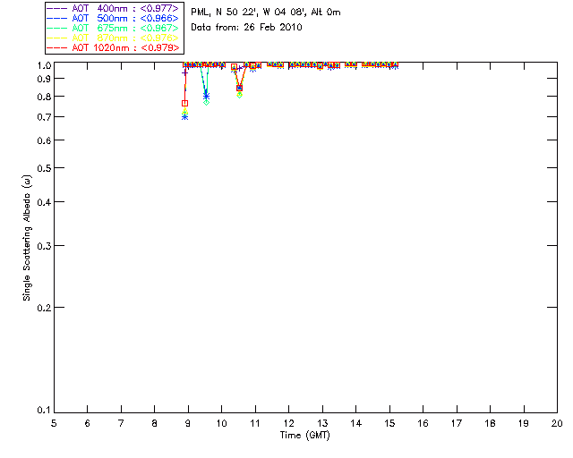Click the Time (GMT) axis label
Screen dimensions: 573x458
pyautogui.click(x=305, y=436)
